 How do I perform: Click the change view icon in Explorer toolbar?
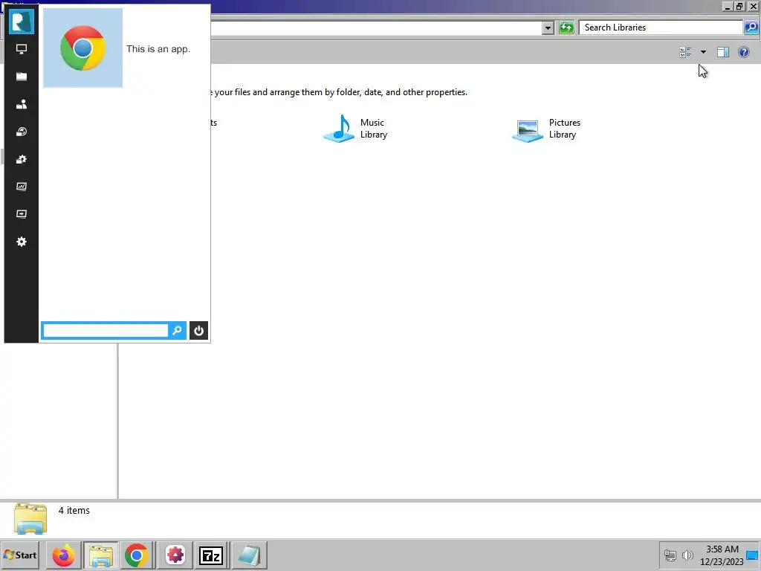[x=685, y=52]
